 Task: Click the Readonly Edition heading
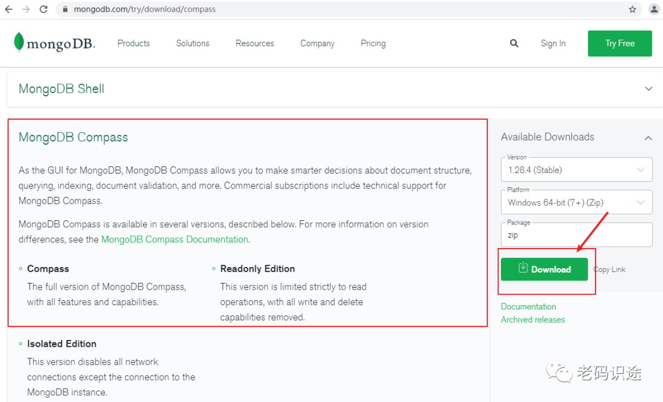257,269
